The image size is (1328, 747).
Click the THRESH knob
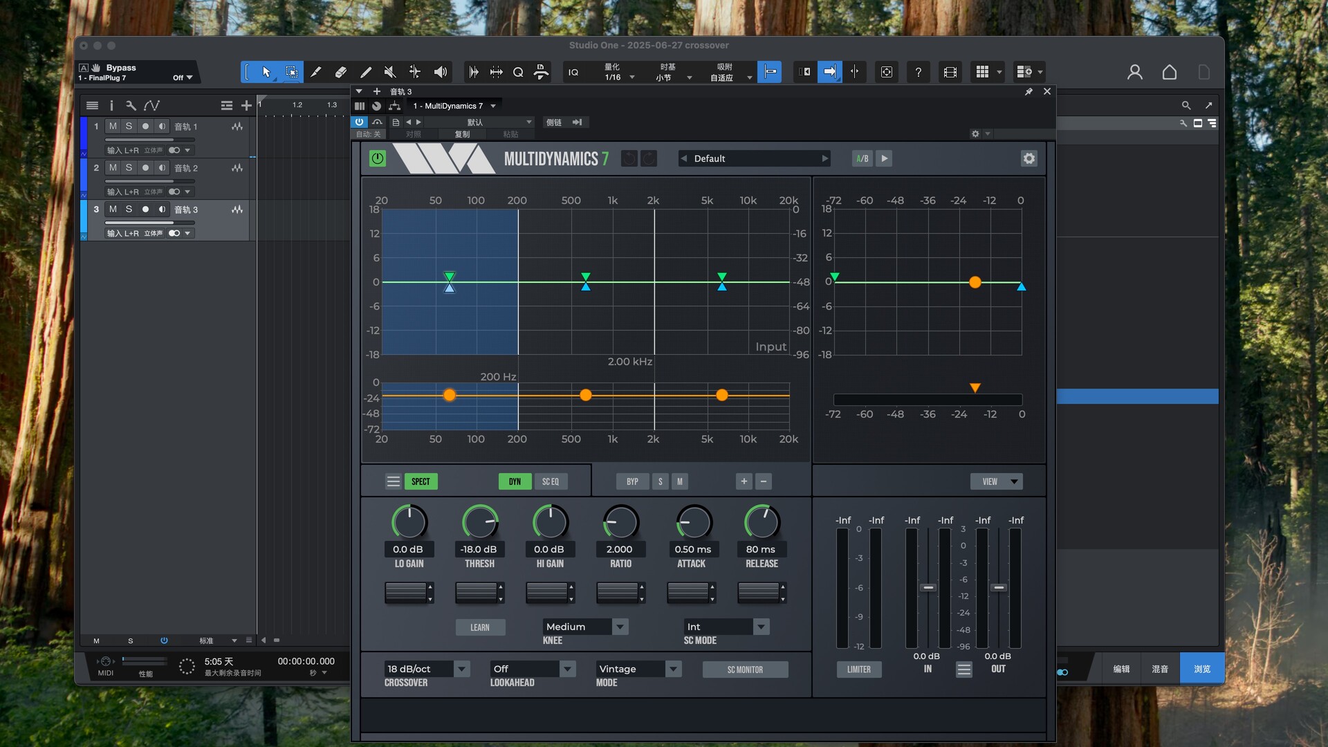coord(479,522)
